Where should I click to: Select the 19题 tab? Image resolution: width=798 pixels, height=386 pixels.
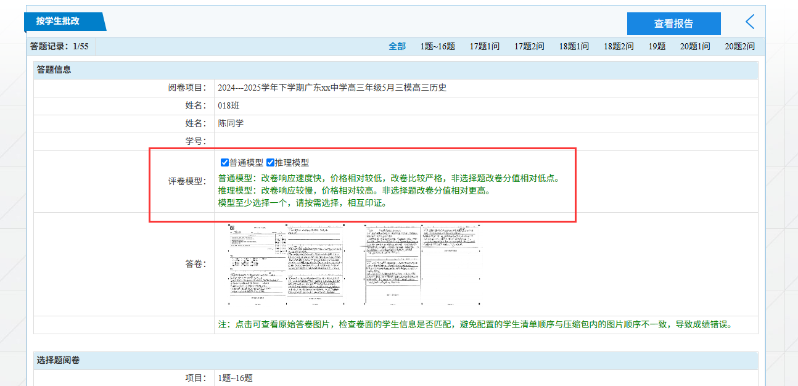tap(657, 46)
